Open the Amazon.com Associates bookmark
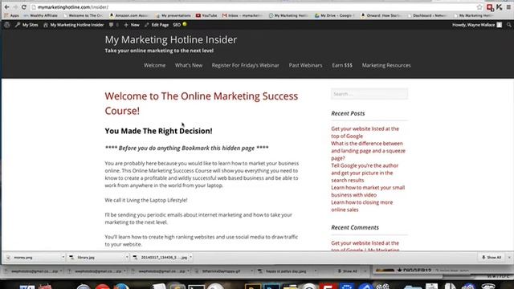Image resolution: width=514 pixels, height=289 pixels. coord(128,15)
